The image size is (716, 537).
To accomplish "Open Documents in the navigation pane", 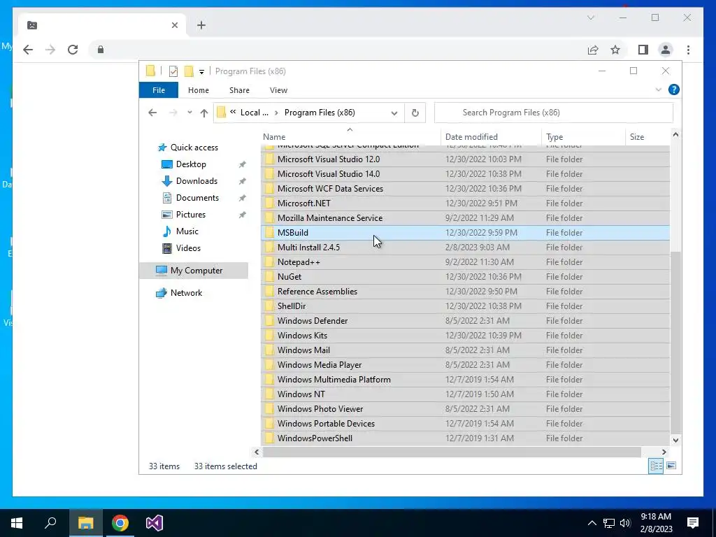I will tap(197, 198).
